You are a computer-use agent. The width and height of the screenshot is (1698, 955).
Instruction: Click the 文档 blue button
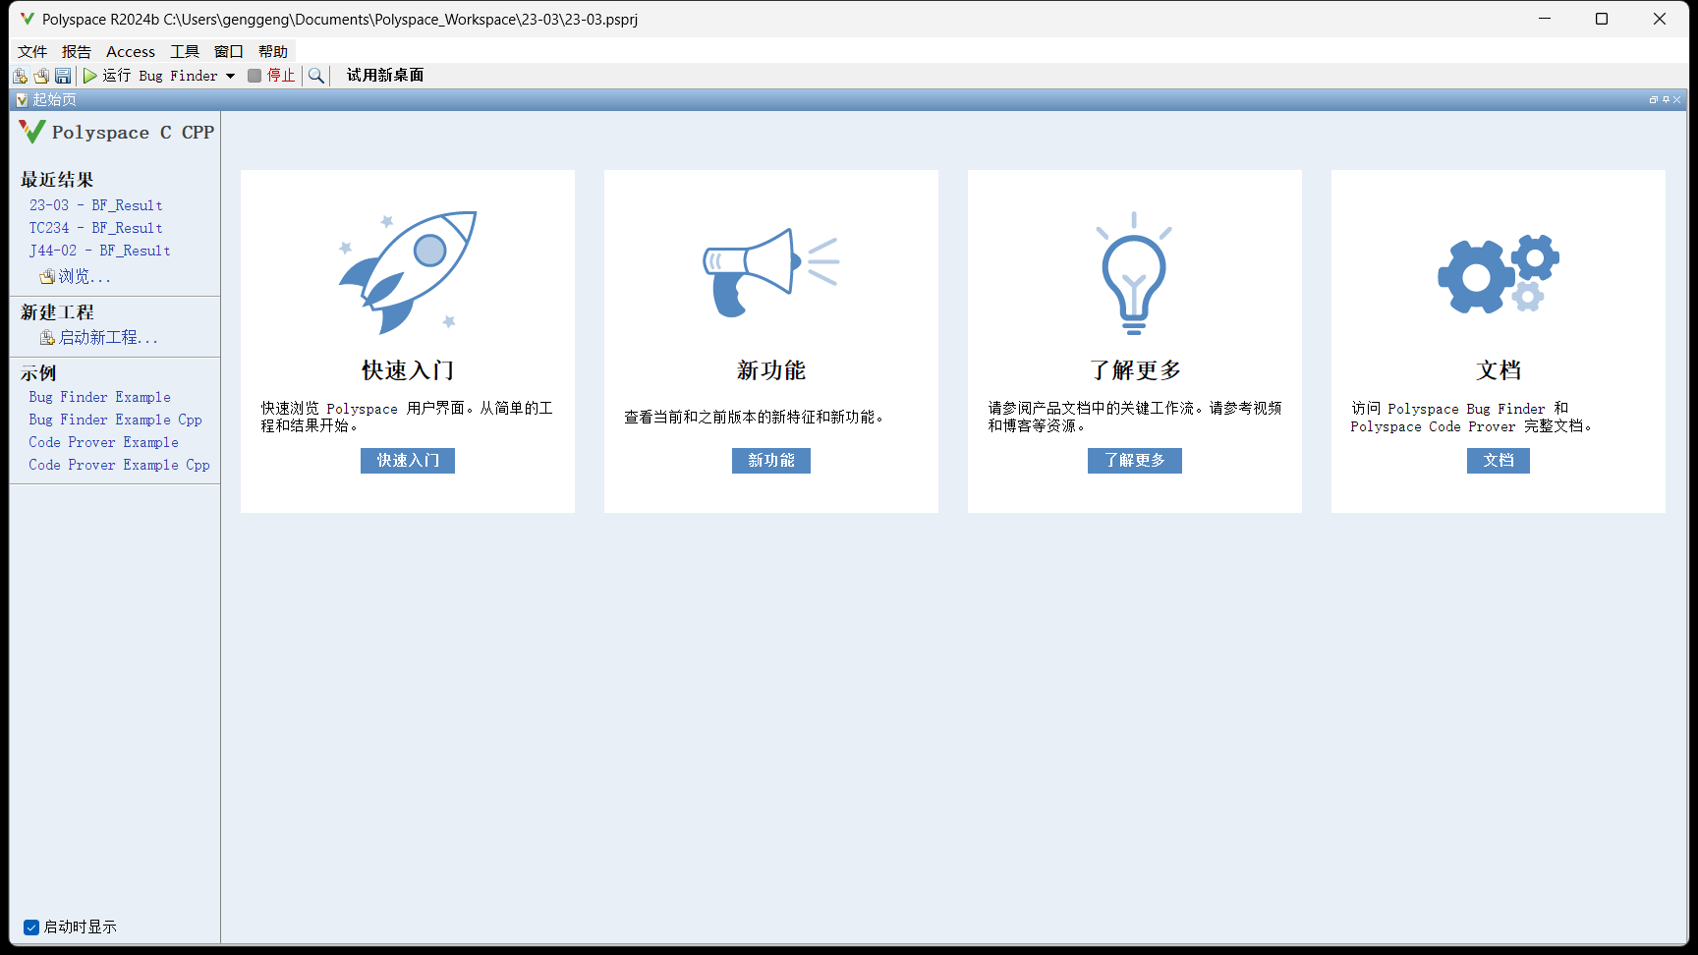point(1499,461)
